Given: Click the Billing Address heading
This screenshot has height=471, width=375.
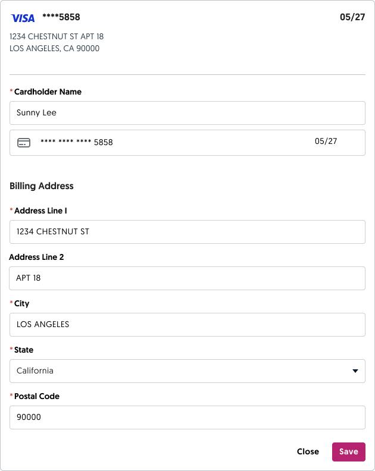Looking at the screenshot, I should point(42,186).
